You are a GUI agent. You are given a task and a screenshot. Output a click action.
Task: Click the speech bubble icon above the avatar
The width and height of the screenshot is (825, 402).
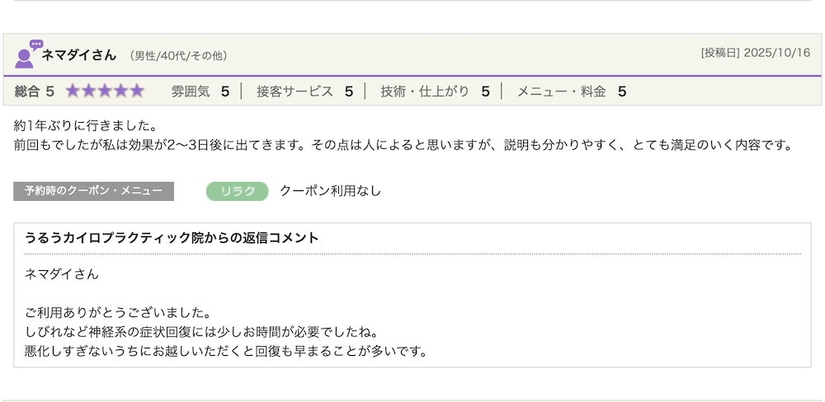(x=36, y=44)
